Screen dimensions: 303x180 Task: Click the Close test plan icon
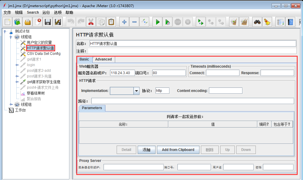pos(38,22)
